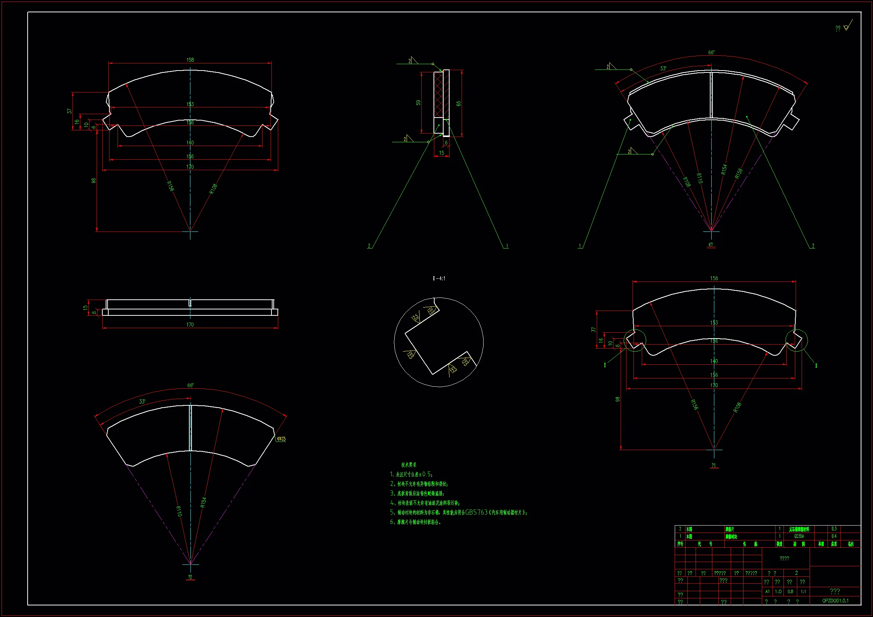Image resolution: width=873 pixels, height=617 pixels.
Task: Click the 0.3 weight value in parts list
Action: (834, 529)
